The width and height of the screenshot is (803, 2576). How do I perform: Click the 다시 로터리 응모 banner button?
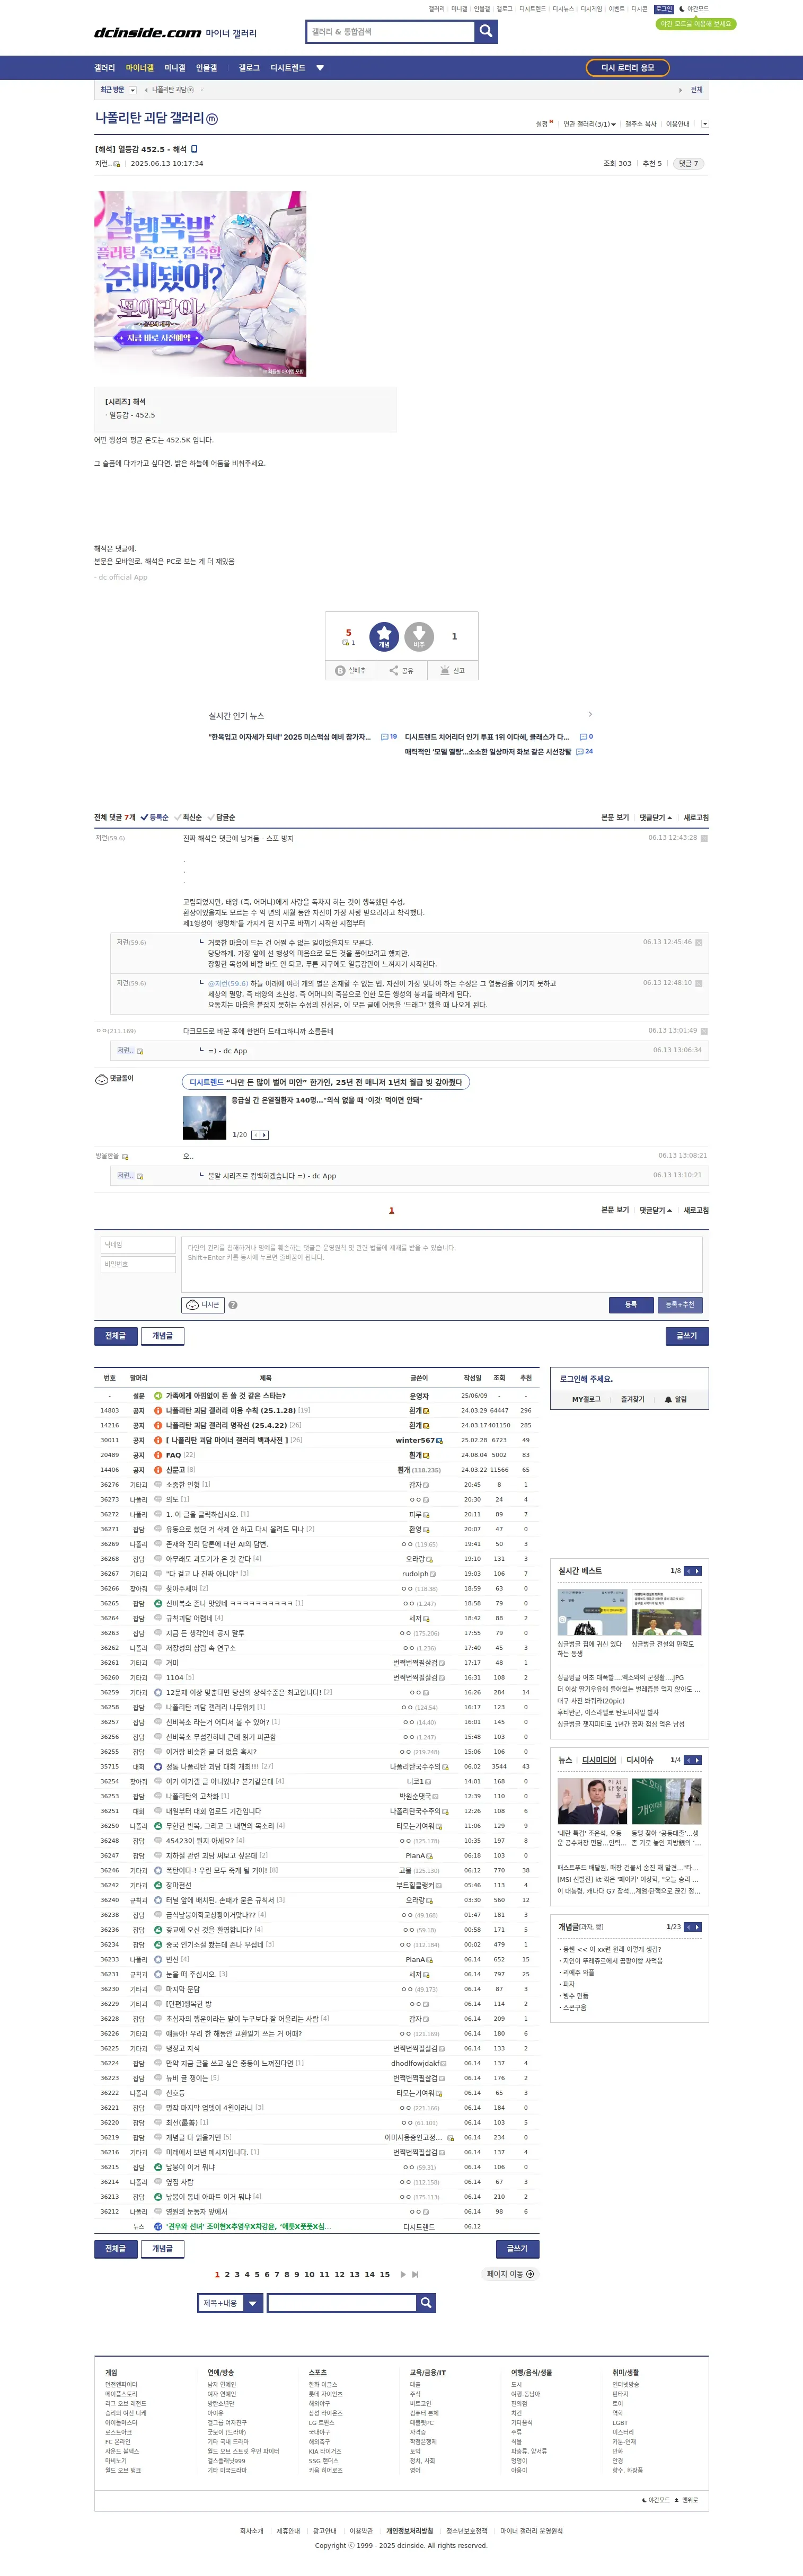coord(627,67)
